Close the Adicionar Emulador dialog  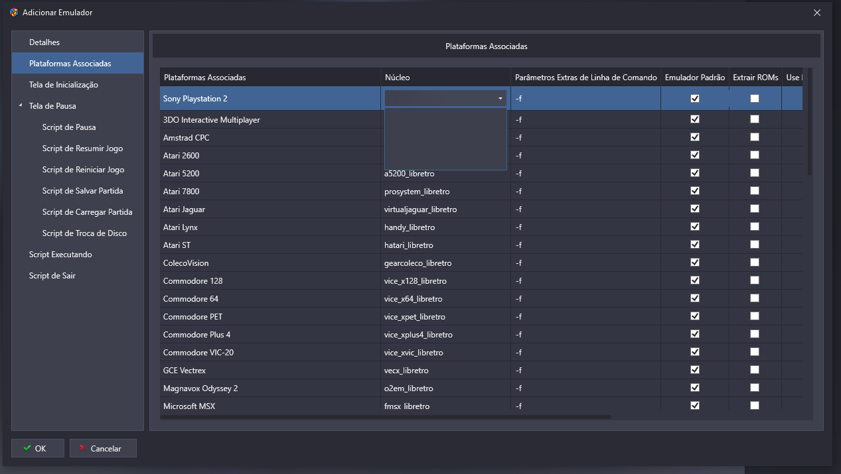point(817,12)
